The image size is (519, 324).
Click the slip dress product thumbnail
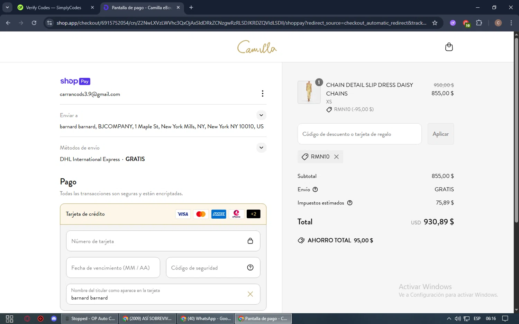coord(309,92)
